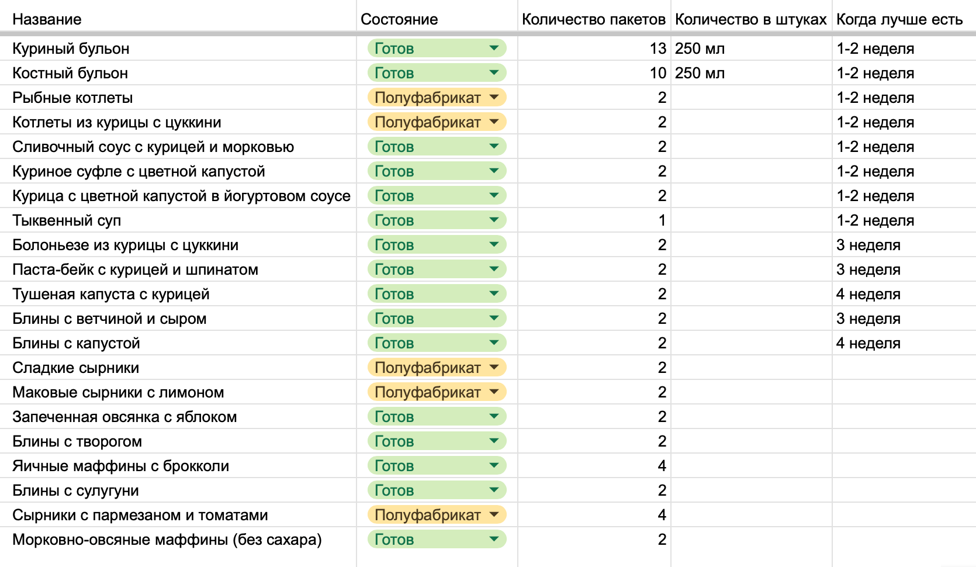
Task: Open the Тыквенный суп status dropdown arrow
Action: 494,220
